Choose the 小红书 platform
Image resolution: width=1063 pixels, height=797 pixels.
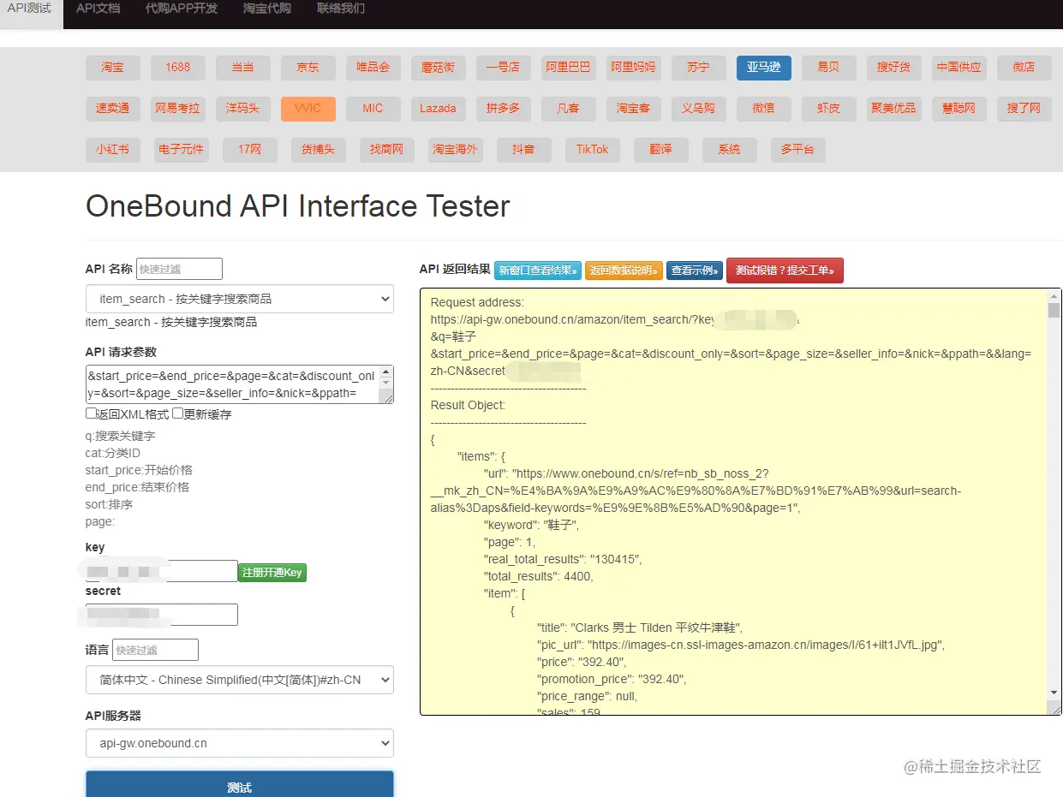[113, 150]
